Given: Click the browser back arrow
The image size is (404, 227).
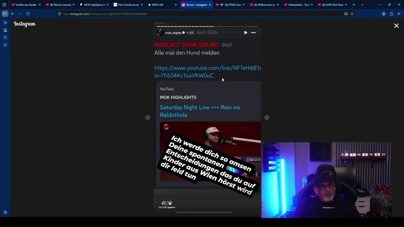Looking at the screenshot, I should [13, 14].
